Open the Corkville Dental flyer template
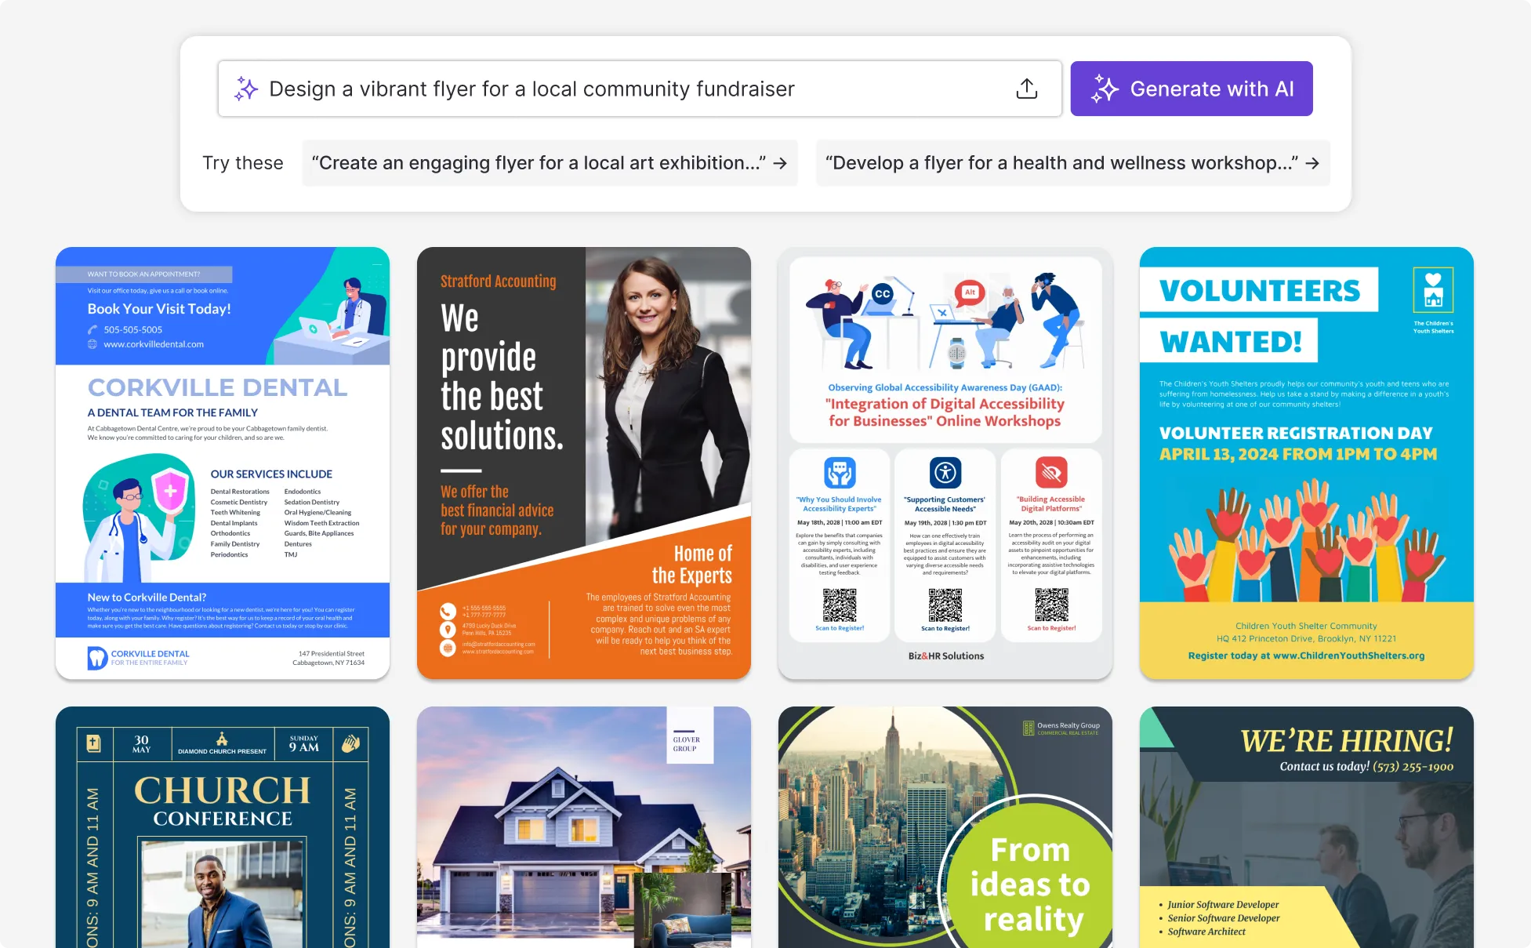 [x=223, y=463]
